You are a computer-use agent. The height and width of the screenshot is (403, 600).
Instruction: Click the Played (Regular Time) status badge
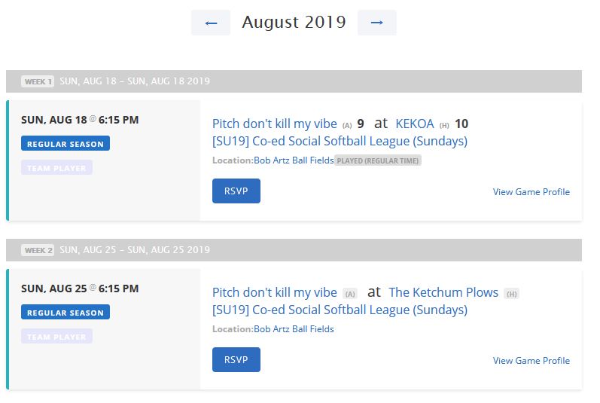pyautogui.click(x=378, y=160)
